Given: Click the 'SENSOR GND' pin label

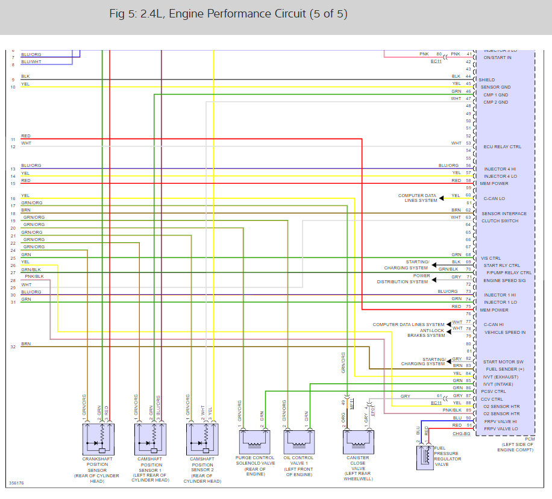Looking at the screenshot, I should (x=496, y=87).
